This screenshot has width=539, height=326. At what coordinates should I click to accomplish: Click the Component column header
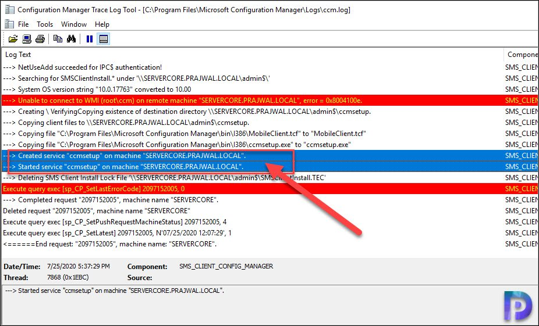(522, 55)
